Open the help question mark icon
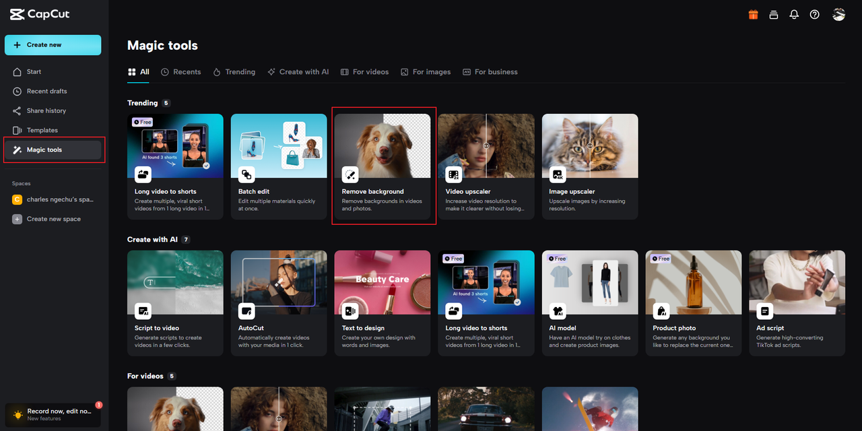Viewport: 862px width, 431px height. coord(815,14)
